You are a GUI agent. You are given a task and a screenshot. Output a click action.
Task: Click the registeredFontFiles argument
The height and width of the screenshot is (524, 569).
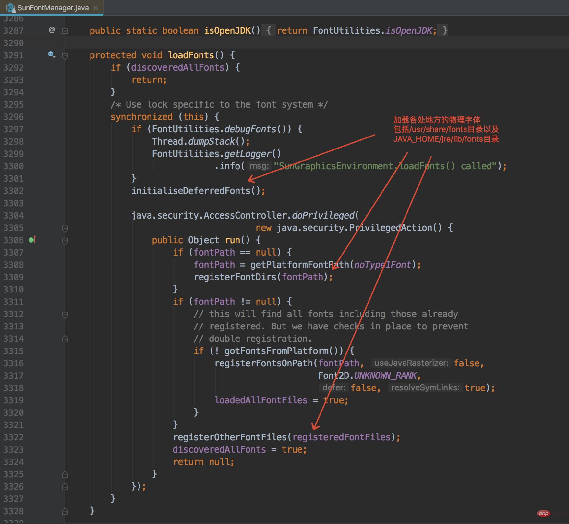point(341,437)
